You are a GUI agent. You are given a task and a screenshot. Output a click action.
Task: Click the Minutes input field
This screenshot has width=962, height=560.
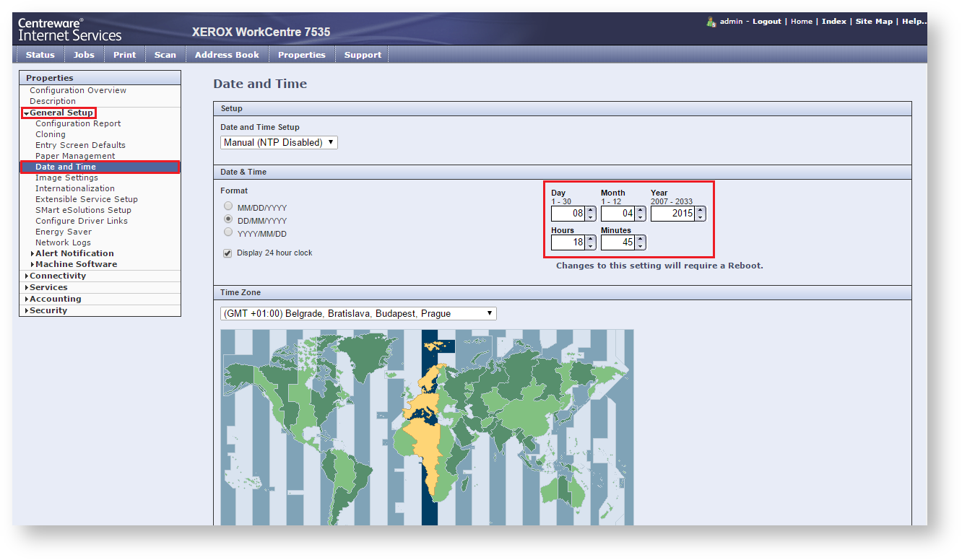tap(618, 242)
